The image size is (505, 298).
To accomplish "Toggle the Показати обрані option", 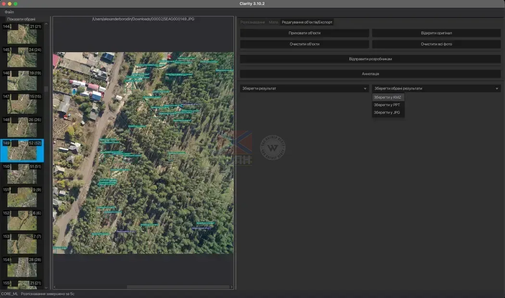I will [x=21, y=19].
